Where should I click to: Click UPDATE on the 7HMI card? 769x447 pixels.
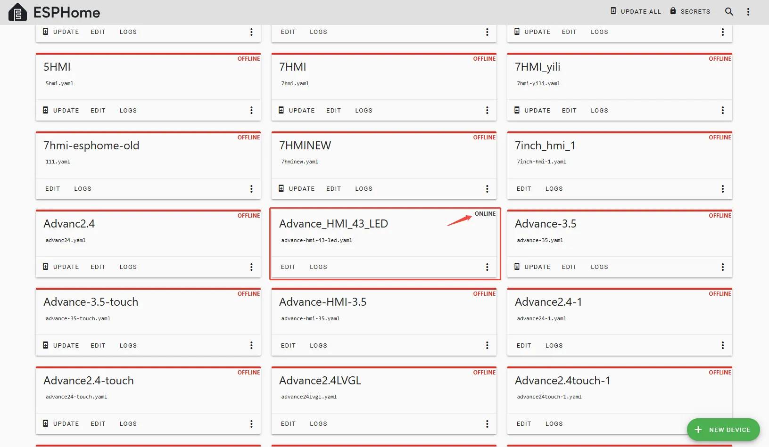tap(297, 110)
